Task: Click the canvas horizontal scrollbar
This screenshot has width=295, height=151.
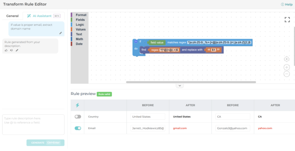Action: 191,82
